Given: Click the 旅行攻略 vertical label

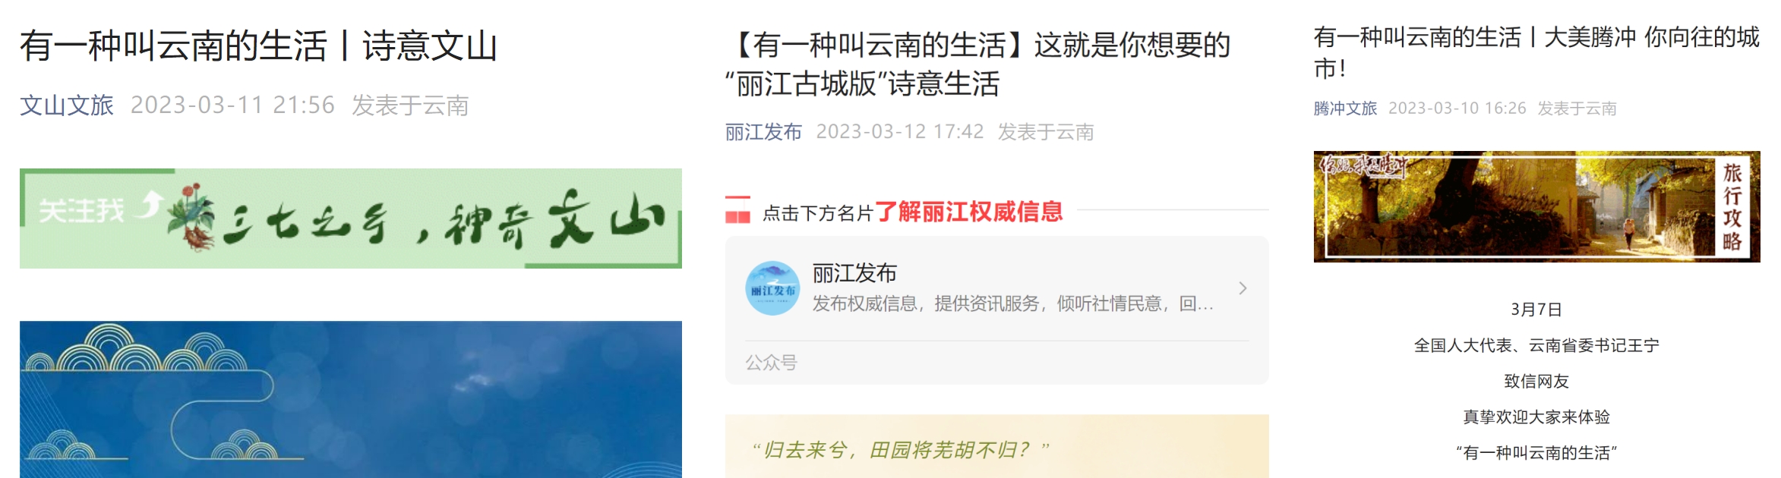Looking at the screenshot, I should tap(1732, 206).
